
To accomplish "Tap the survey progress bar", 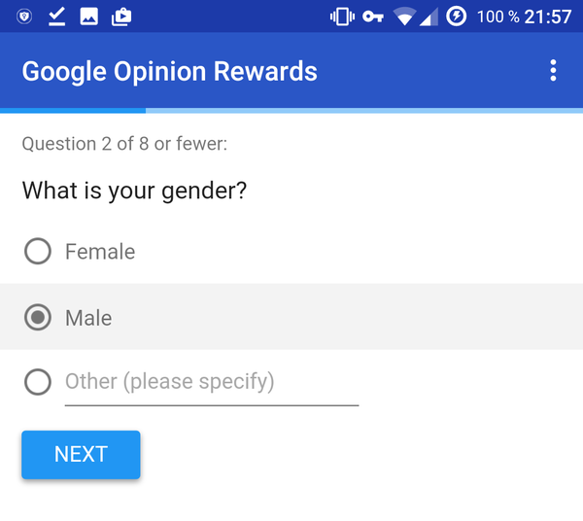I will tap(291, 111).
